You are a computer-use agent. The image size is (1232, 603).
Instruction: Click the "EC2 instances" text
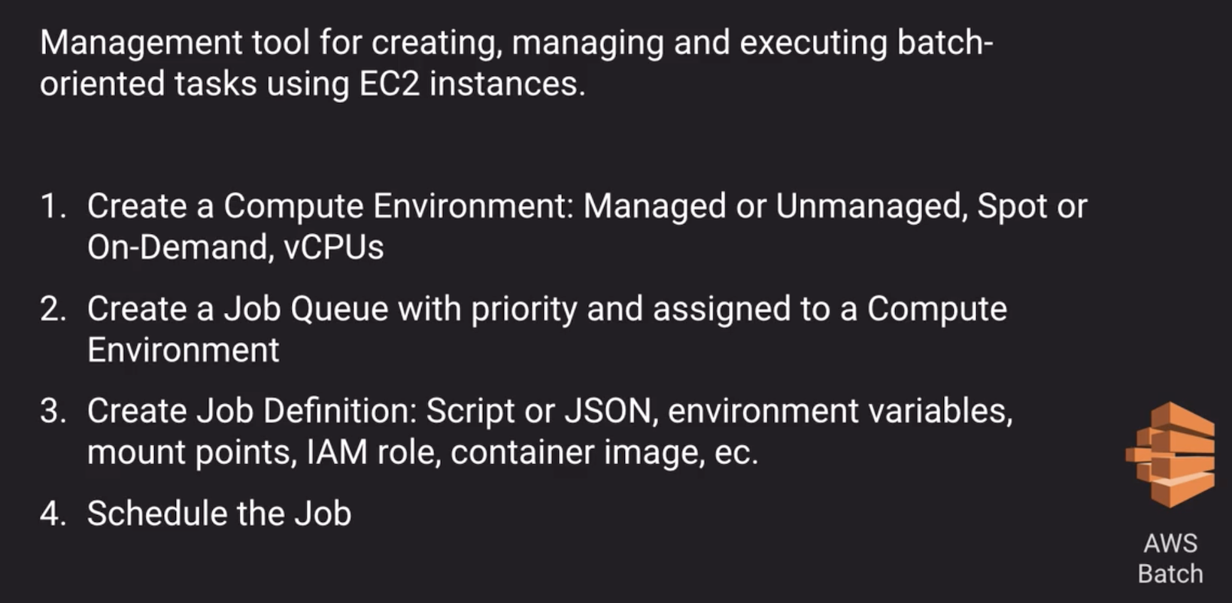470,84
